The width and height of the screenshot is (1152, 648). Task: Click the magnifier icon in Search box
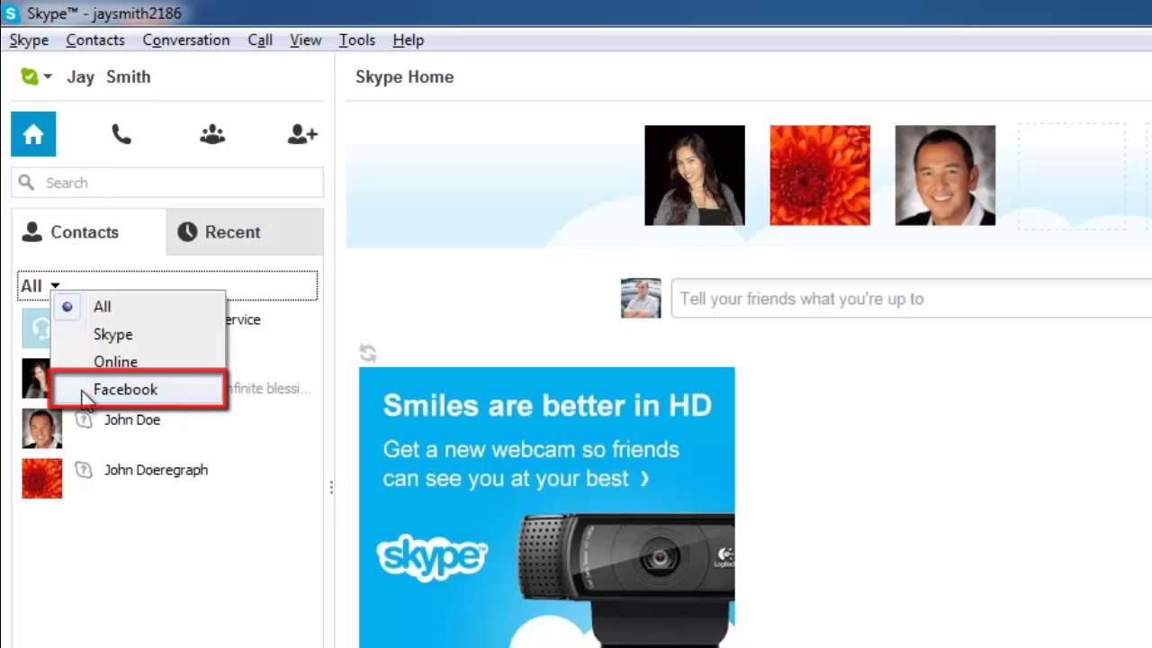pyautogui.click(x=27, y=183)
